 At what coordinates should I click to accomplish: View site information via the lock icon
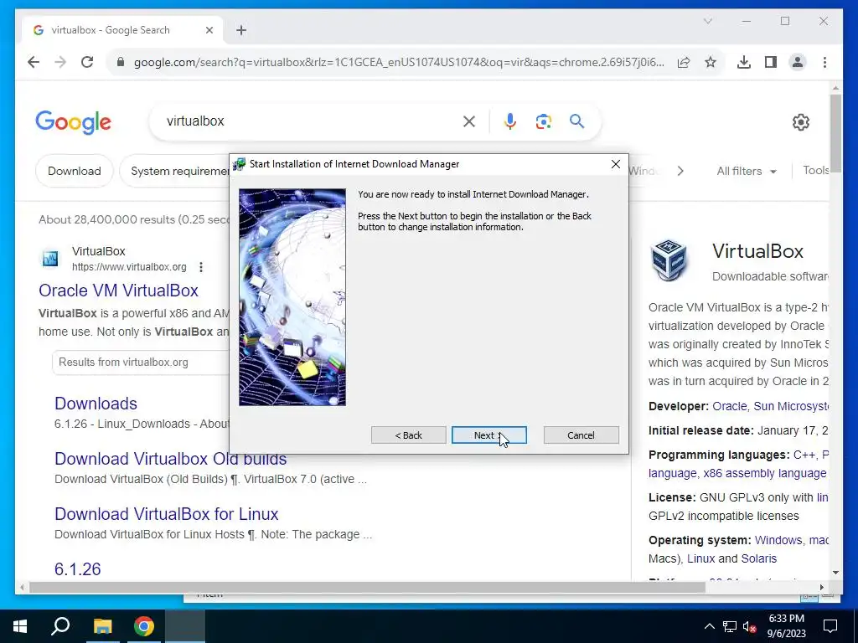coord(121,62)
